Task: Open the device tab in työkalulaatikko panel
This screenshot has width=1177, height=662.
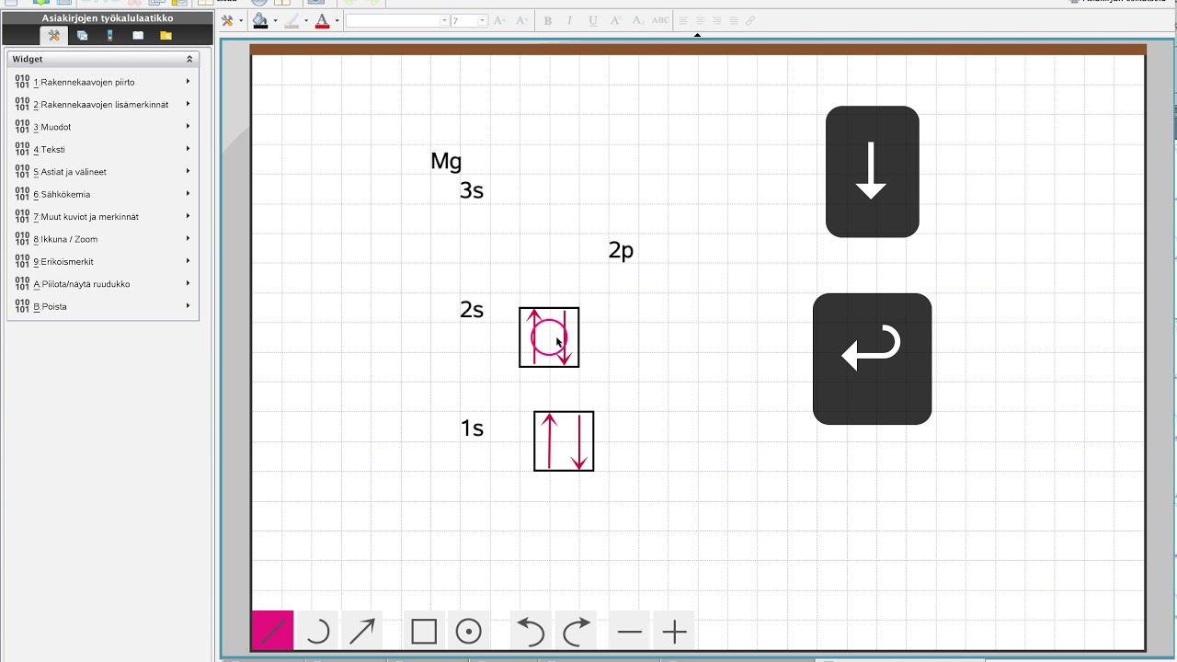Action: pos(110,36)
